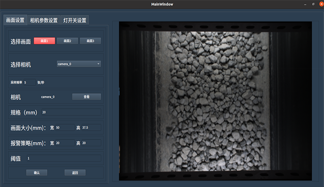Focus the 画面大小 height field showing 37.5
The width and height of the screenshot is (324, 187).
tap(91, 128)
